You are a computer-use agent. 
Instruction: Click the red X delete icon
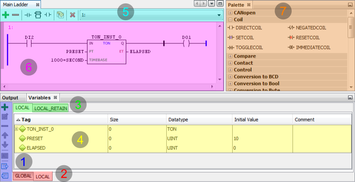72,15
